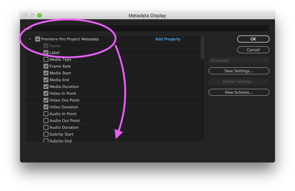Click the Add Property link
The image size is (295, 191).
tap(168, 39)
